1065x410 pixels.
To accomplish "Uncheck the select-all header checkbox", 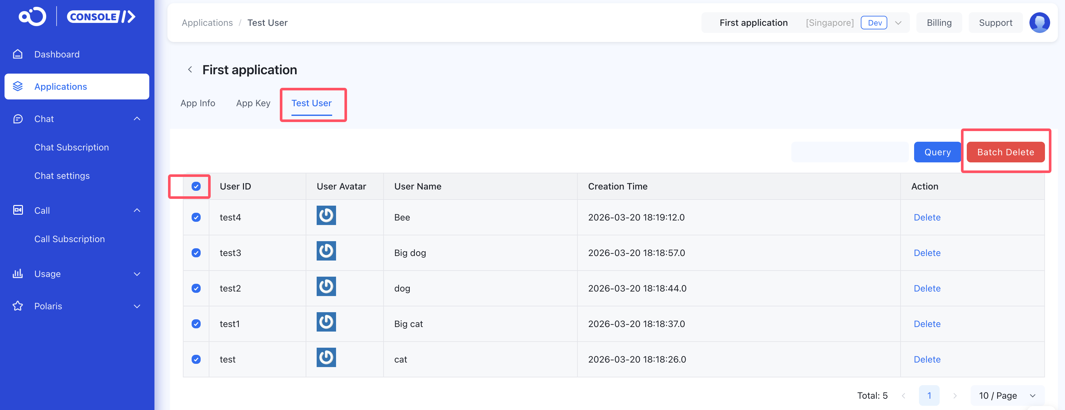I will coord(196,186).
